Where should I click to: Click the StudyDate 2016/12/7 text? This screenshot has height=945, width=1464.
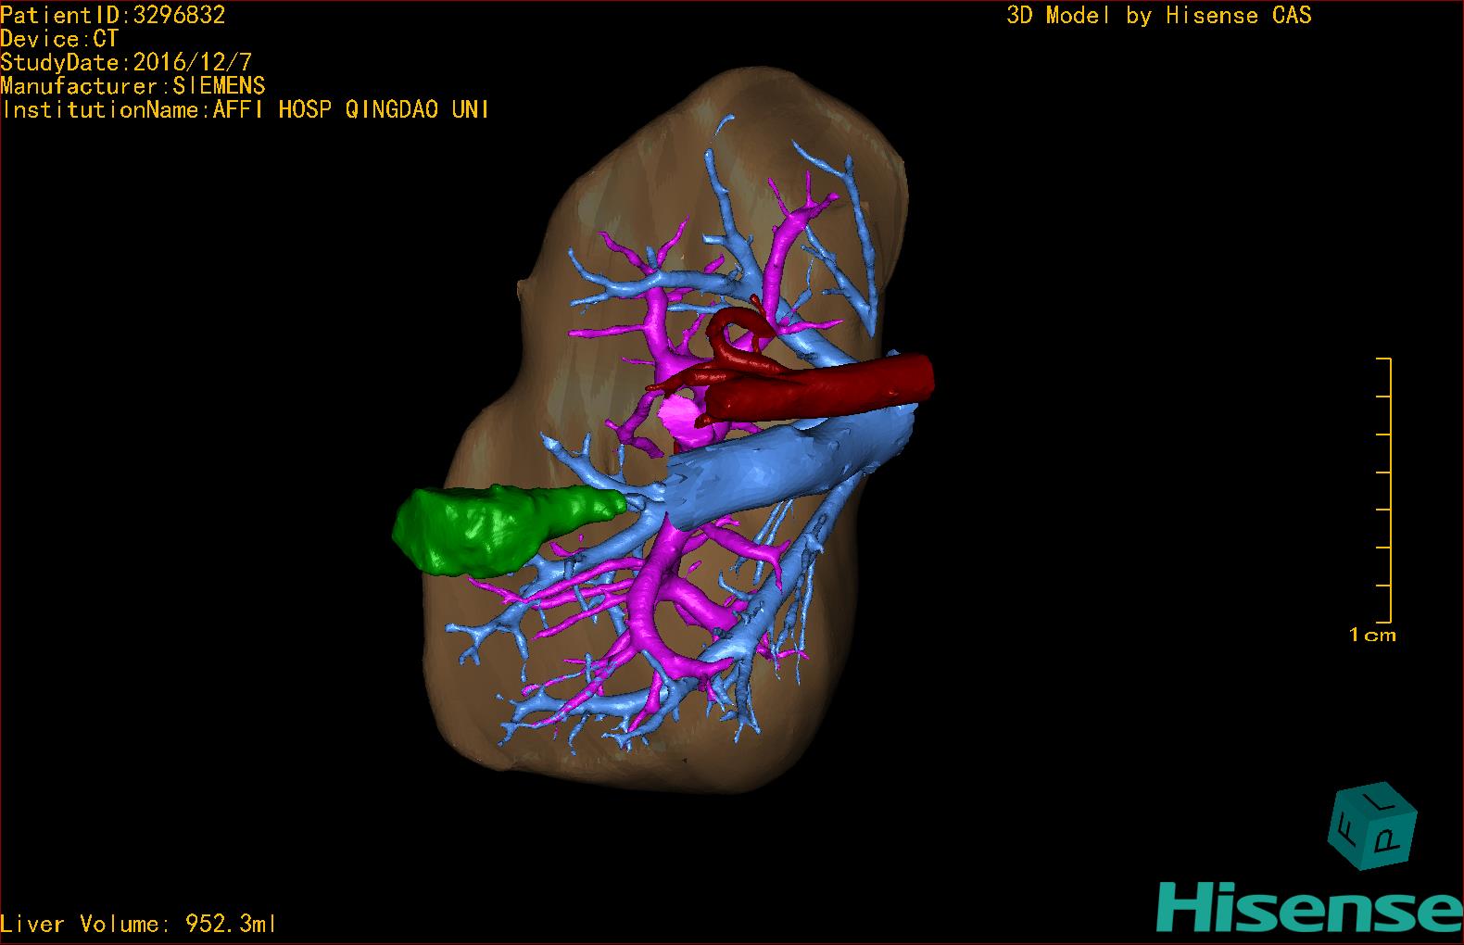[126, 63]
